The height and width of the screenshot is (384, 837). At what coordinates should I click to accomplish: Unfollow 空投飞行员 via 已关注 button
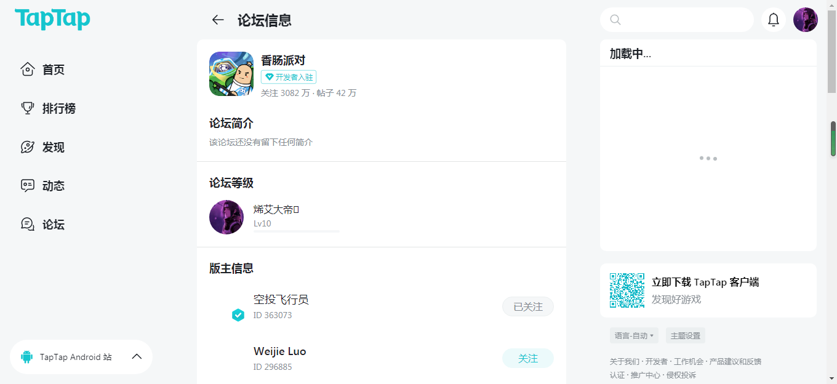click(528, 306)
